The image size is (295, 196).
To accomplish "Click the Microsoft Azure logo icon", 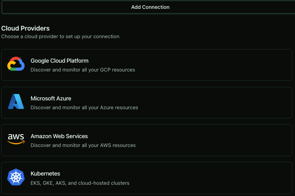I will 16,102.
